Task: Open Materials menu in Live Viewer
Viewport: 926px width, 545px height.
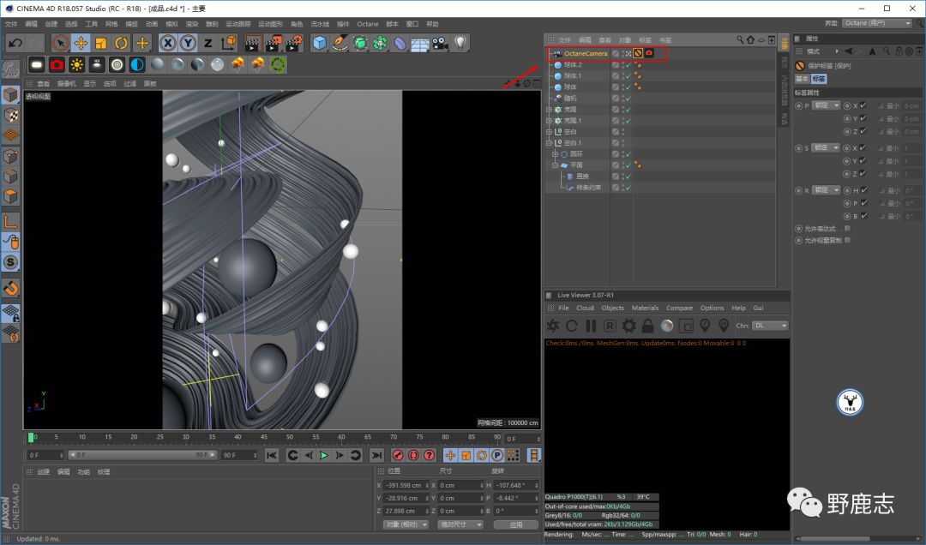Action: [x=645, y=308]
